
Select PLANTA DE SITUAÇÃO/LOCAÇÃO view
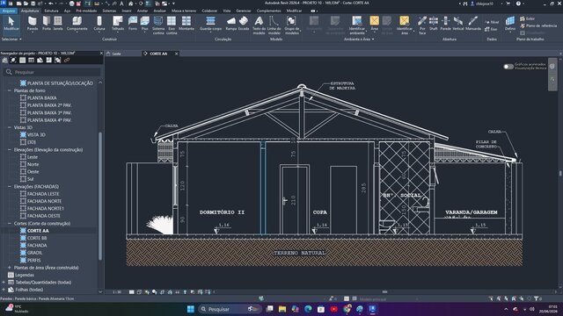(x=60, y=83)
